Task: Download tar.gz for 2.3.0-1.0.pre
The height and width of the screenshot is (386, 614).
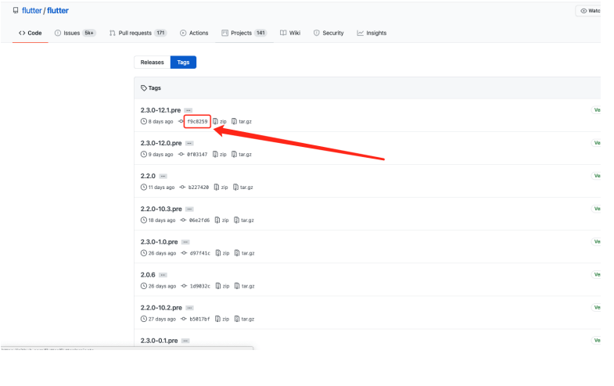Action: click(245, 253)
